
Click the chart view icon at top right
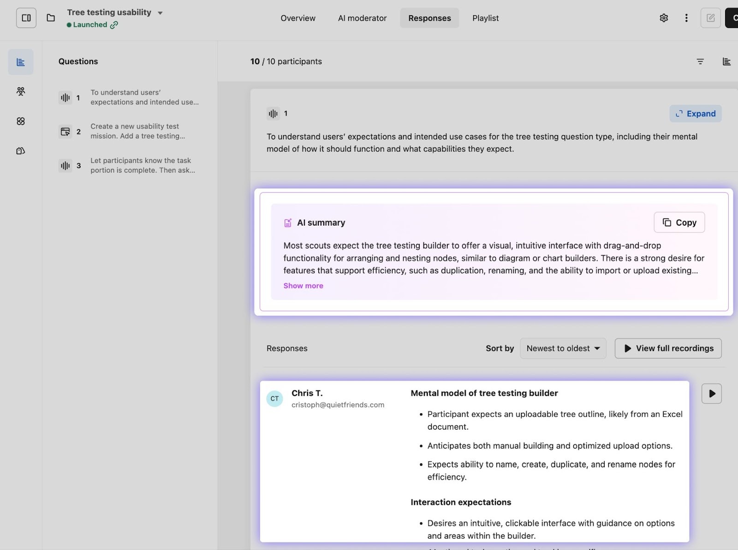[x=726, y=61]
